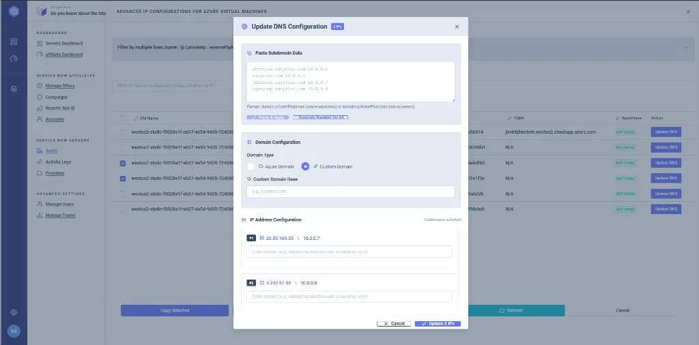Uncheck the fourth VM row checkbox
Screen dimensions: 699x345
click(x=123, y=179)
